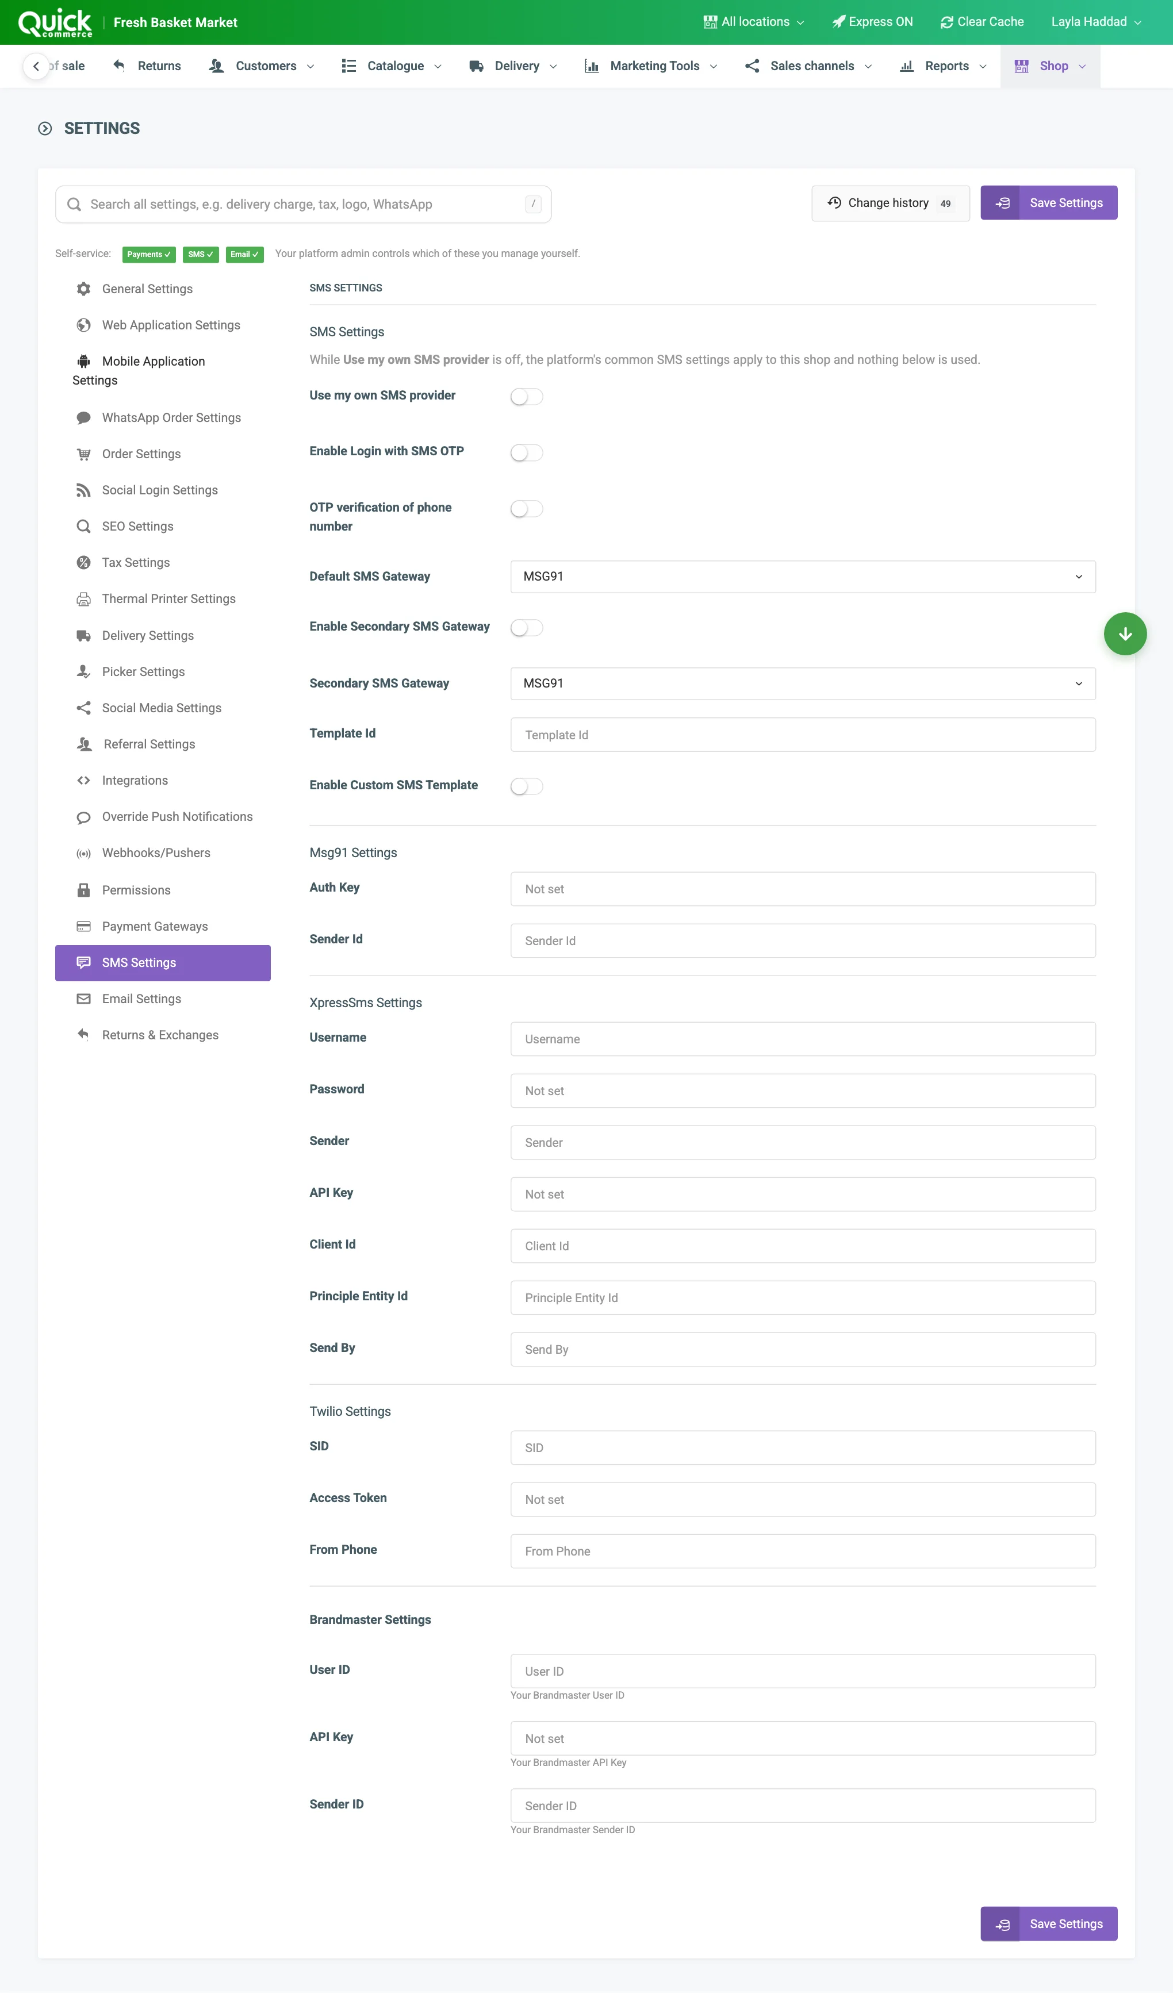Click the Delivery Settings truck icon
The width and height of the screenshot is (1173, 1993).
[83, 635]
